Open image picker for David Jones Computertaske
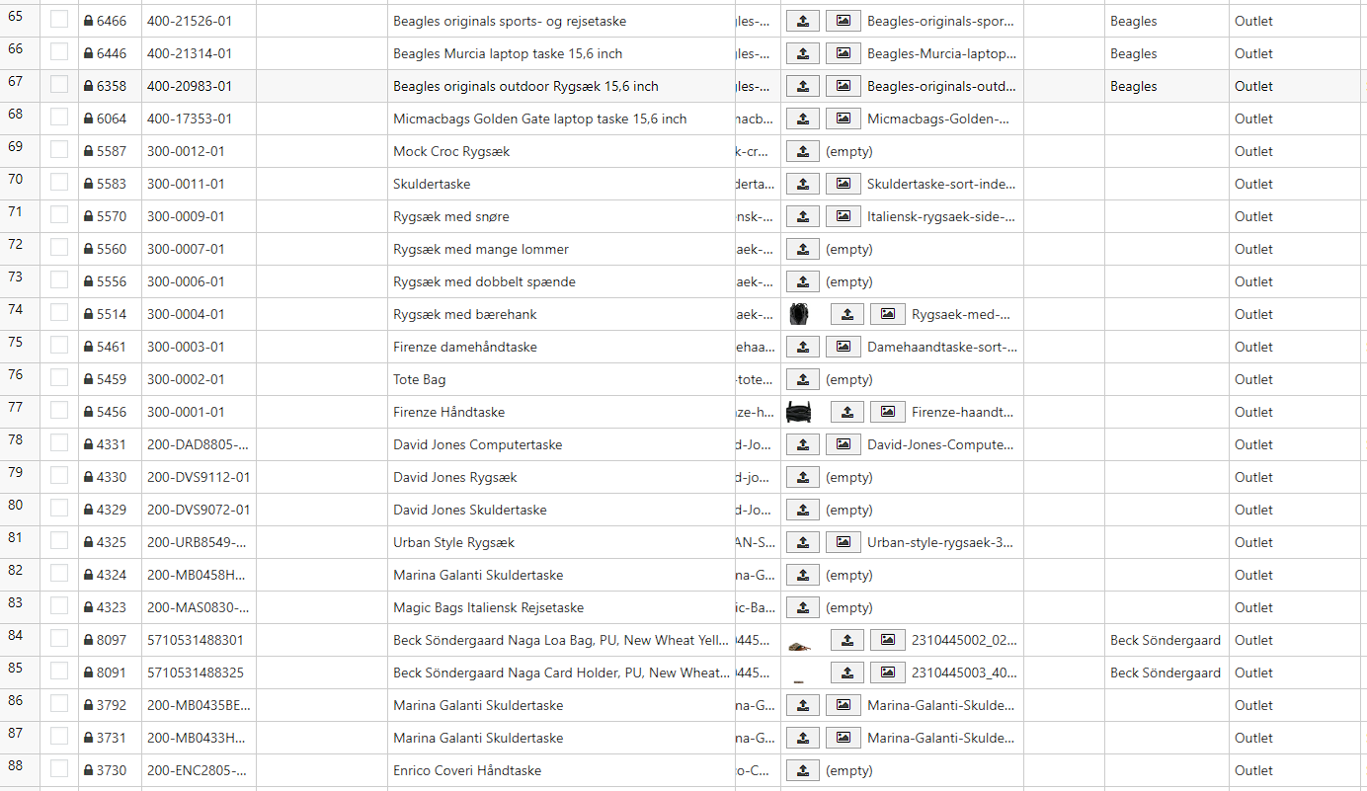 [x=843, y=444]
